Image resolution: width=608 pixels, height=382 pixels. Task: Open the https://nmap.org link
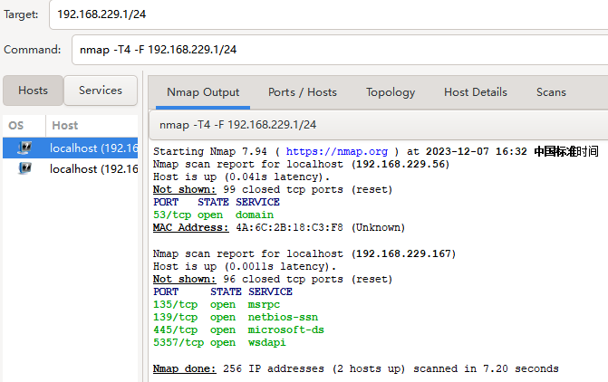click(x=336, y=151)
